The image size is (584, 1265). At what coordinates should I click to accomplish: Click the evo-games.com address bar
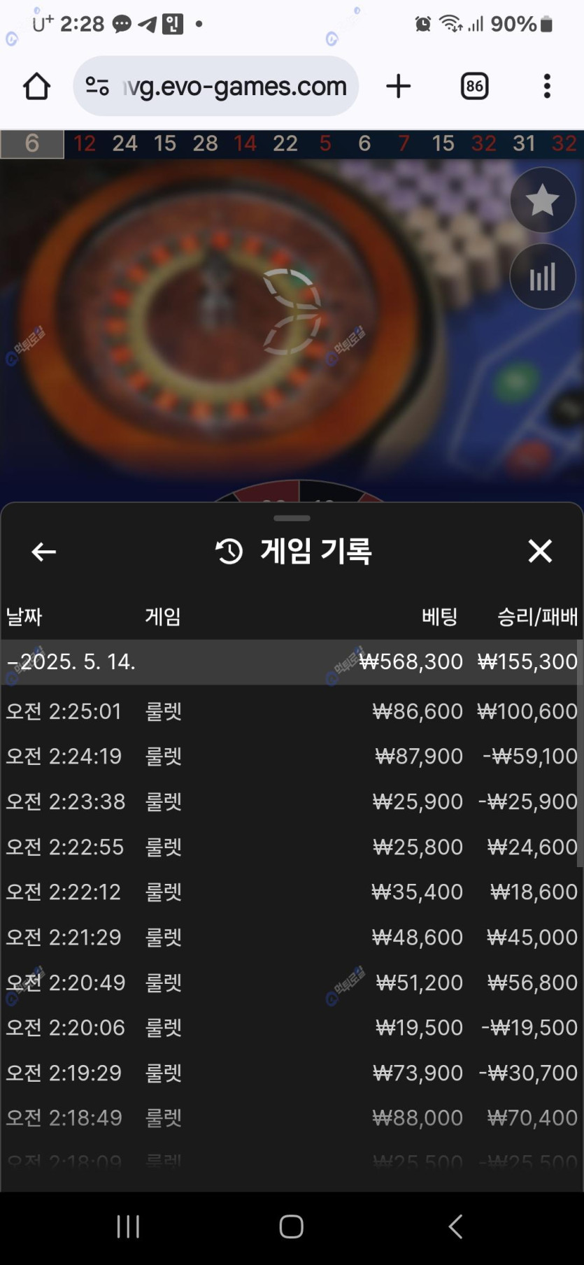[216, 87]
